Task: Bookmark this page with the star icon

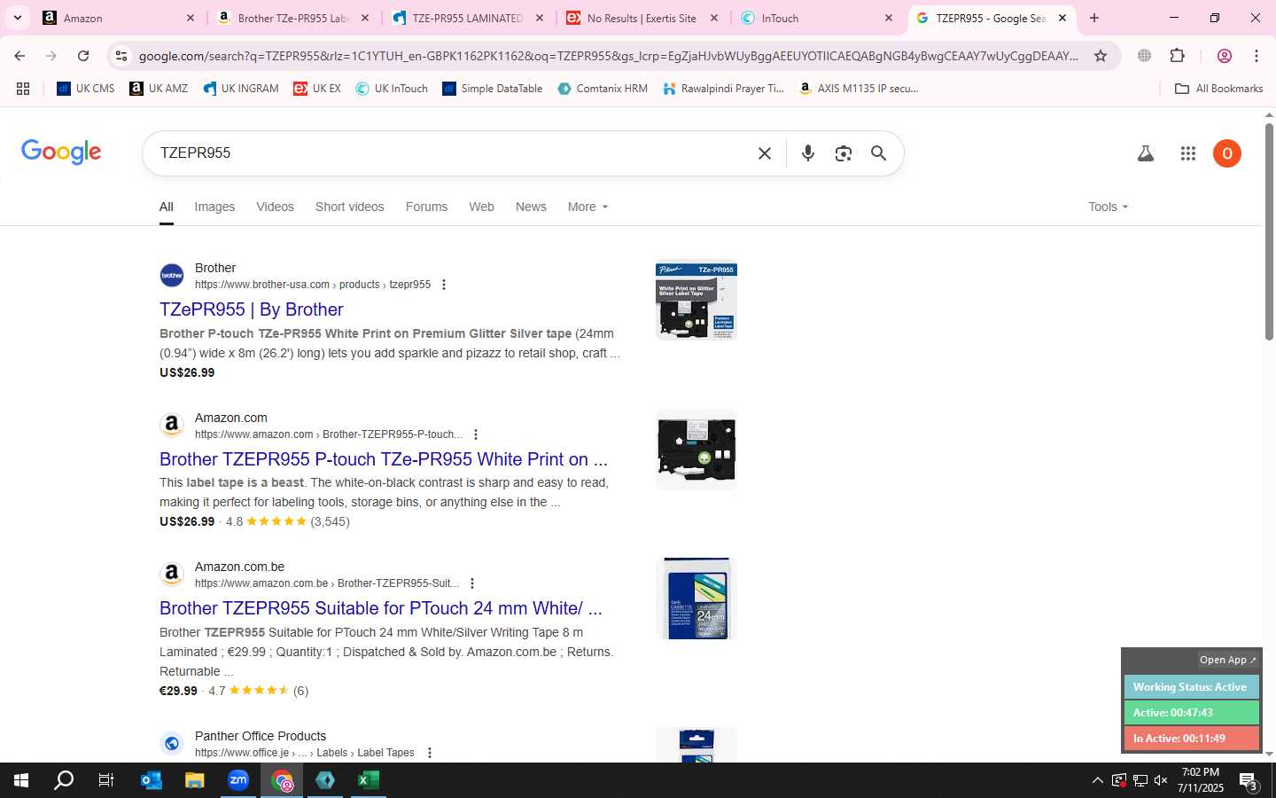Action: coord(1101,56)
